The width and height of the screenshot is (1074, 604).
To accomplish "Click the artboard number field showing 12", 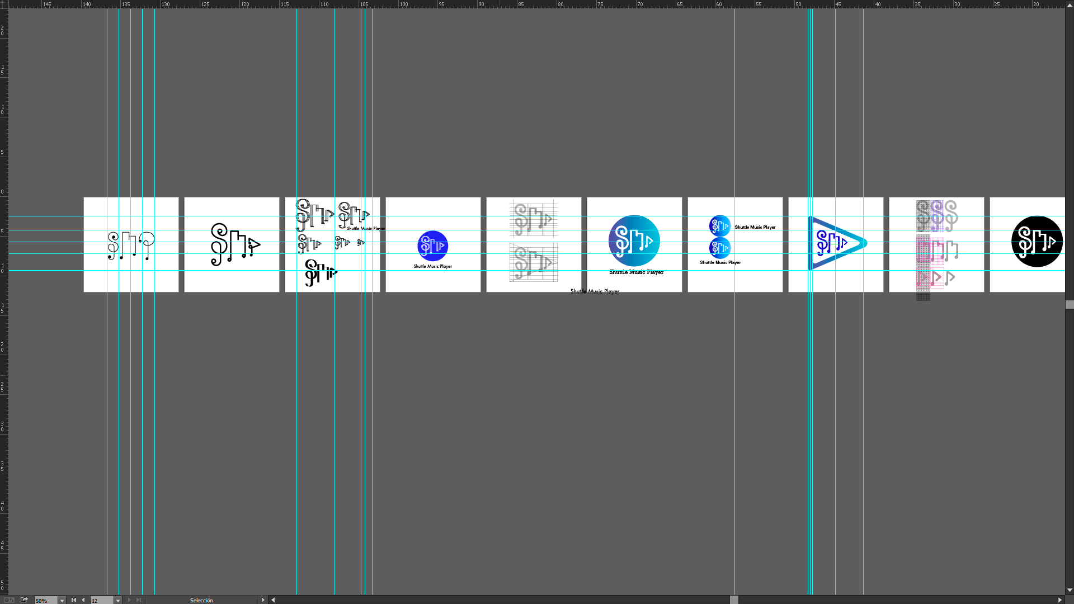I will pos(102,600).
